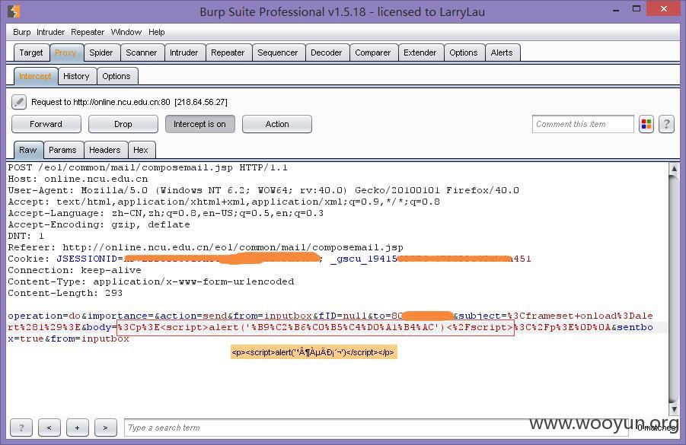Click the Accept-Language header line
This screenshot has height=445, width=686.
pyautogui.click(x=166, y=213)
